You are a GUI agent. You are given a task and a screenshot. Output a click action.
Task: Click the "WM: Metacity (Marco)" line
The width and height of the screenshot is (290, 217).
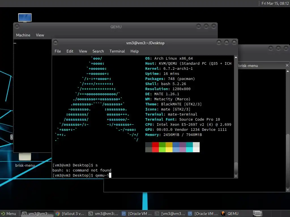click(x=168, y=99)
